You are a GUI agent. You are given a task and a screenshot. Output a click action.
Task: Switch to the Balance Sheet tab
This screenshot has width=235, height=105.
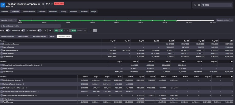pyautogui.click(x=23, y=37)
